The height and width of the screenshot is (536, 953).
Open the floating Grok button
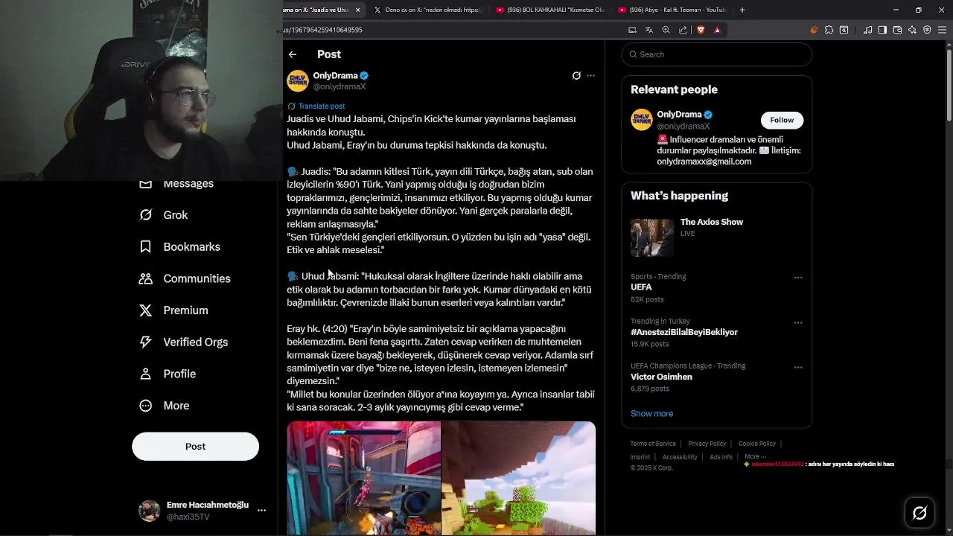click(x=919, y=513)
